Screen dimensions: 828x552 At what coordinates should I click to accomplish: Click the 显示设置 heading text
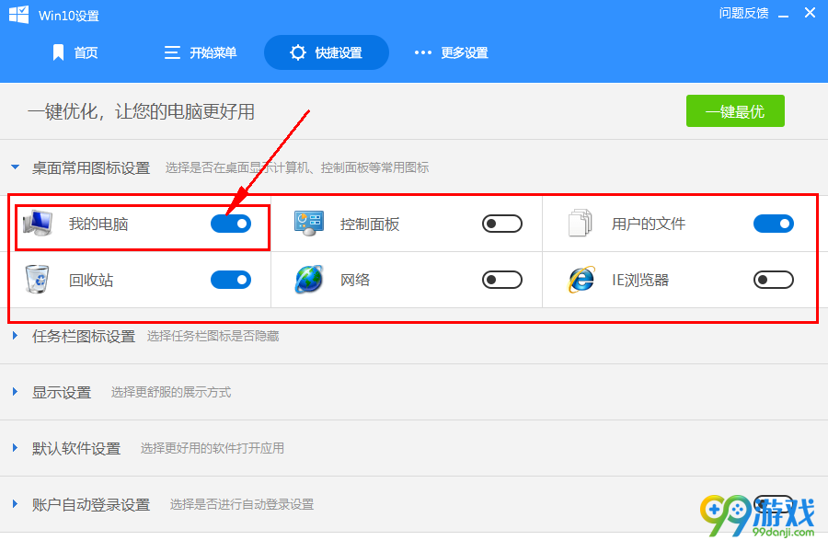tap(62, 393)
